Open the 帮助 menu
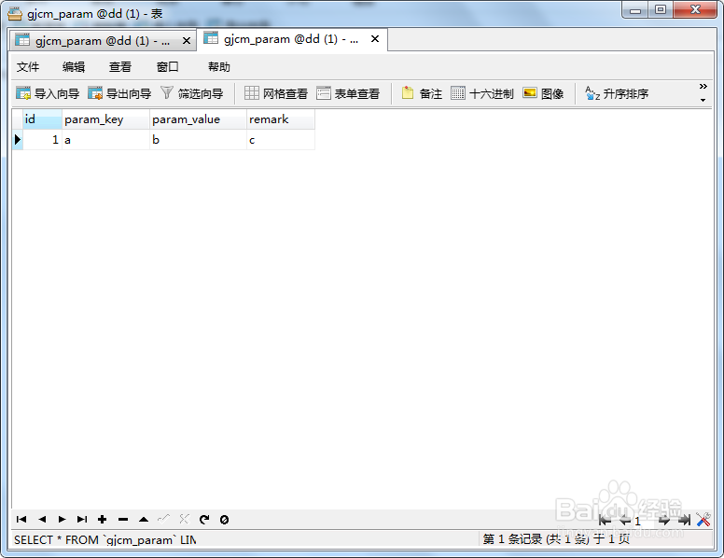Viewport: 724px width, 558px height. point(219,67)
